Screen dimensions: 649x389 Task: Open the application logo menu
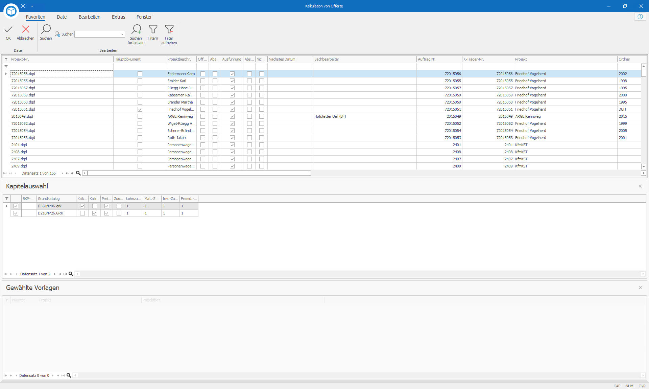coord(11,11)
